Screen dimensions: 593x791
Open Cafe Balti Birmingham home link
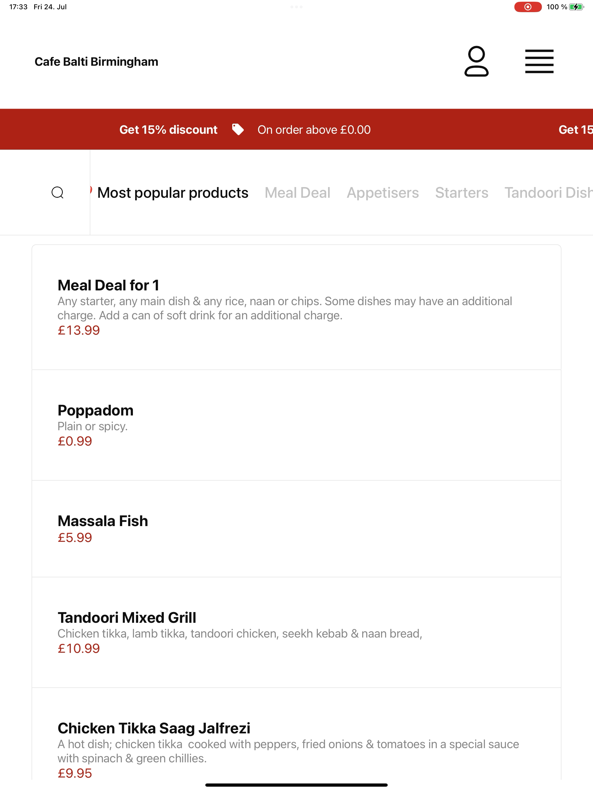tap(96, 61)
